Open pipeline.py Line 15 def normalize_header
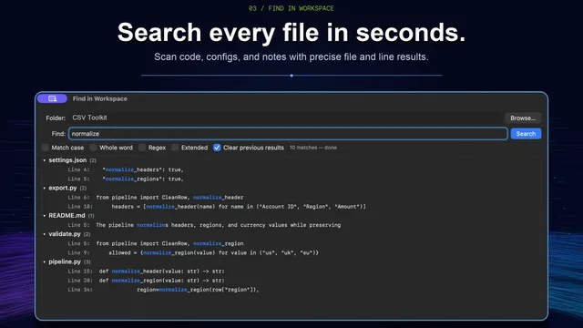The image size is (583, 328). [x=146, y=272]
